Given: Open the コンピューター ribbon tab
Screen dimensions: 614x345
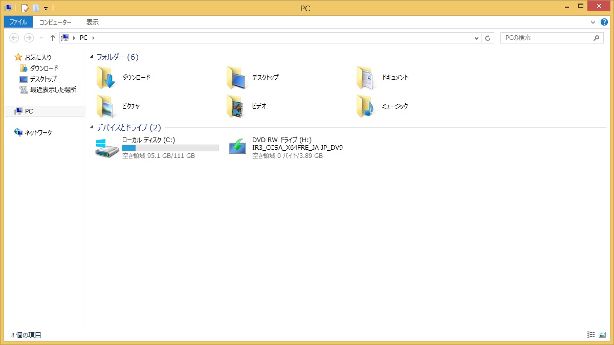Looking at the screenshot, I should tap(56, 22).
